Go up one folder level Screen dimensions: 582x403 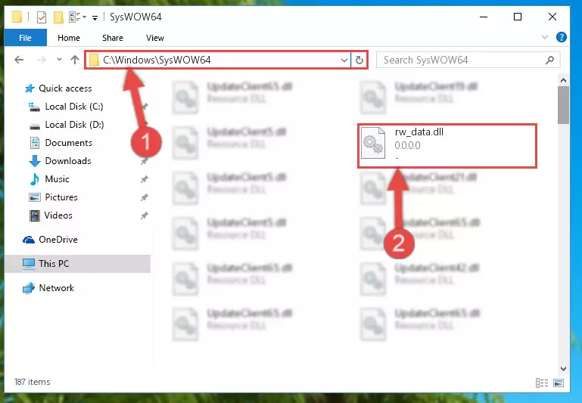(75, 60)
